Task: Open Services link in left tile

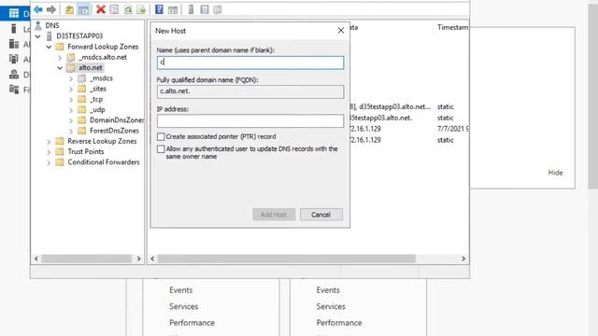Action: (183, 306)
